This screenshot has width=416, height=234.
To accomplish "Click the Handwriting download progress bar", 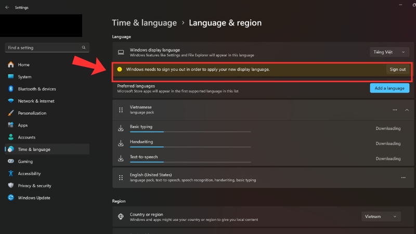I will coord(190,147).
